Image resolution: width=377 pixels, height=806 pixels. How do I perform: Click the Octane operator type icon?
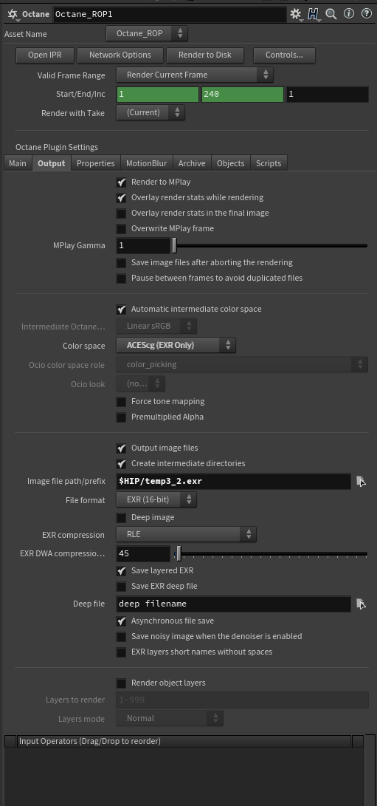pyautogui.click(x=13, y=14)
